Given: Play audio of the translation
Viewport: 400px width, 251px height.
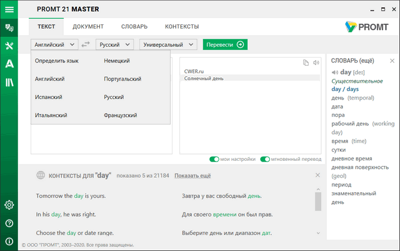Looking at the screenshot, I should click(x=316, y=63).
